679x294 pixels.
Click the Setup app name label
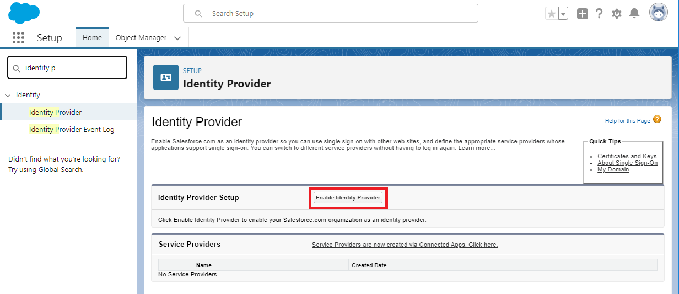50,38
